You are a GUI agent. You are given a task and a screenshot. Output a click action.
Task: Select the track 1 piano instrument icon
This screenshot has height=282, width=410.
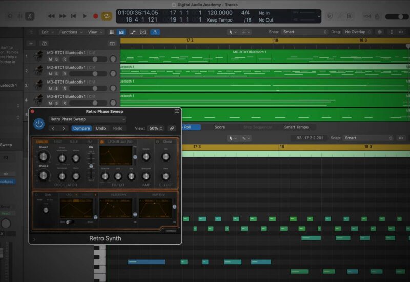click(x=39, y=56)
